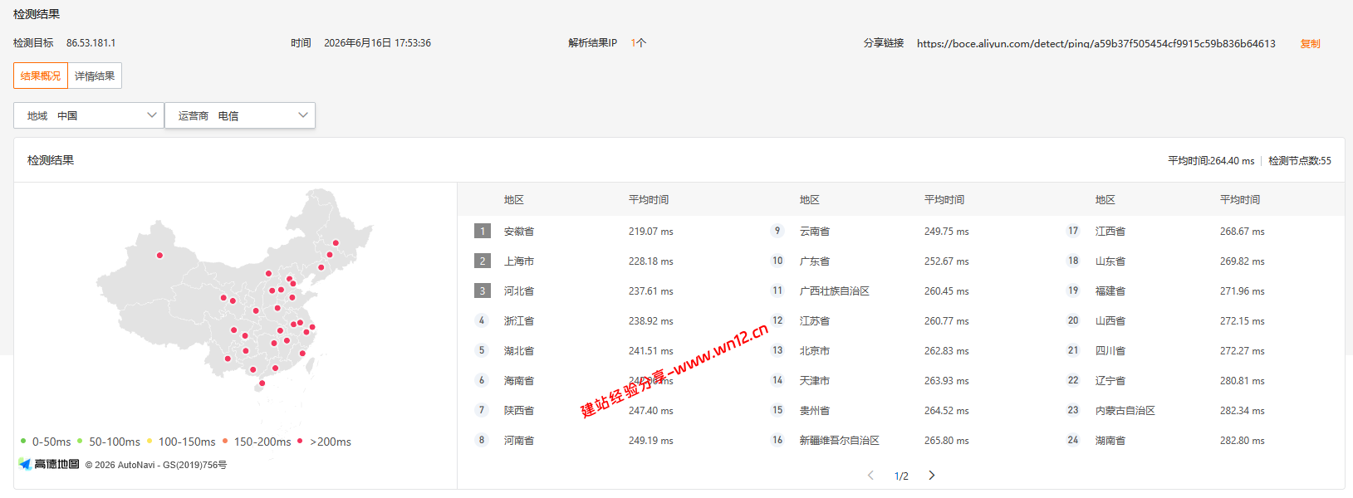Click rank badge 20 for 山西省

pyautogui.click(x=1073, y=320)
